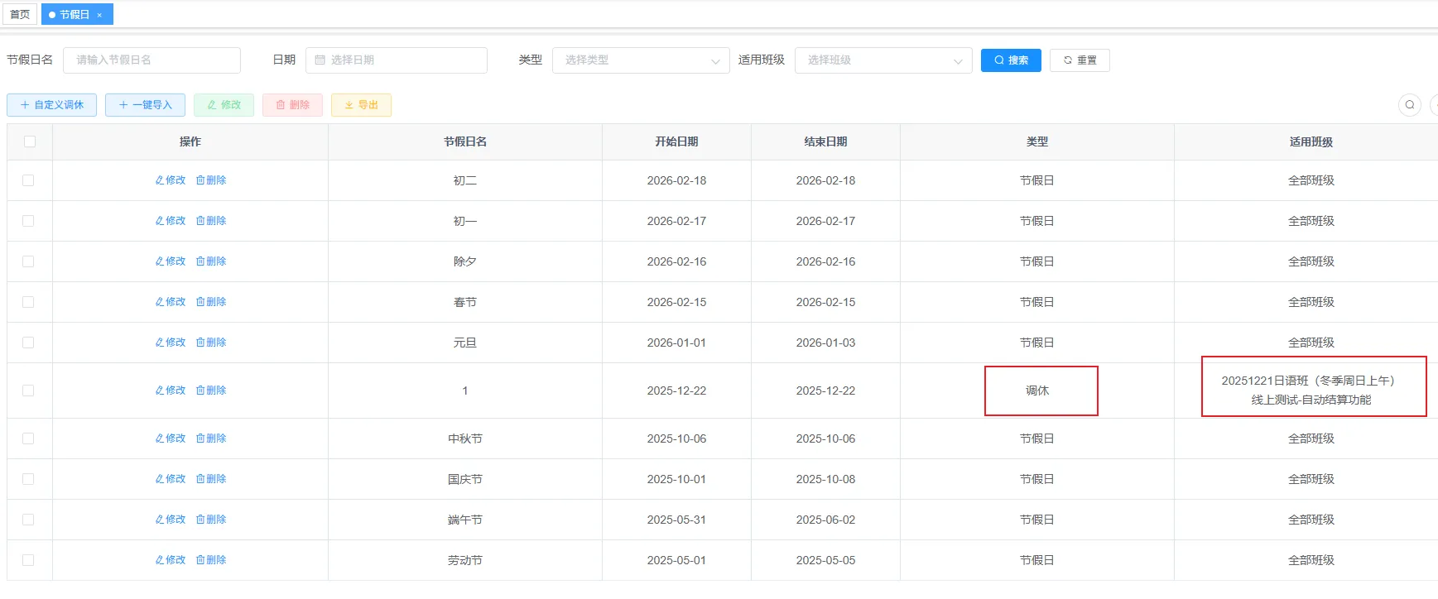
Task: Click 删除 in the 调休 row
Action: click(211, 391)
